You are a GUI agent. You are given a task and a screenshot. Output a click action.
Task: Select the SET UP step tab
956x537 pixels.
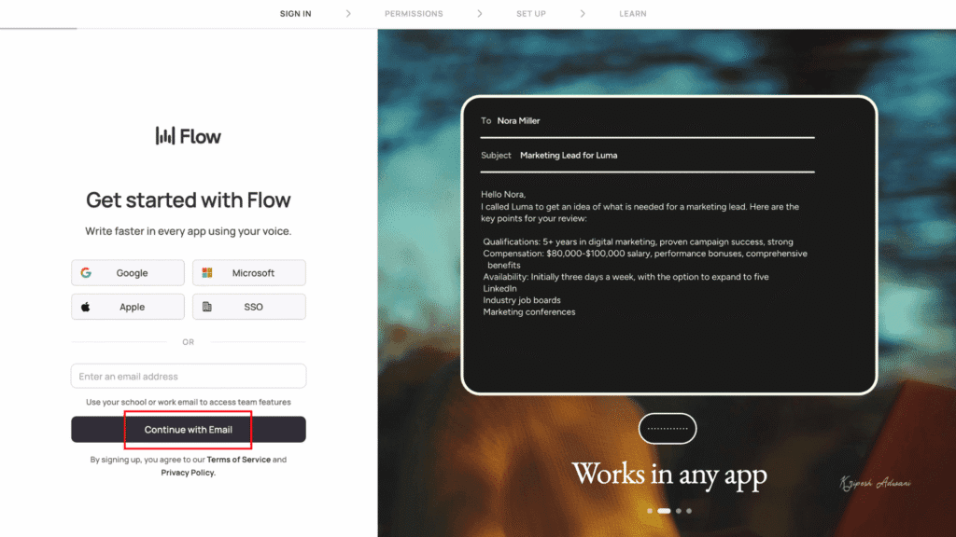531,13
